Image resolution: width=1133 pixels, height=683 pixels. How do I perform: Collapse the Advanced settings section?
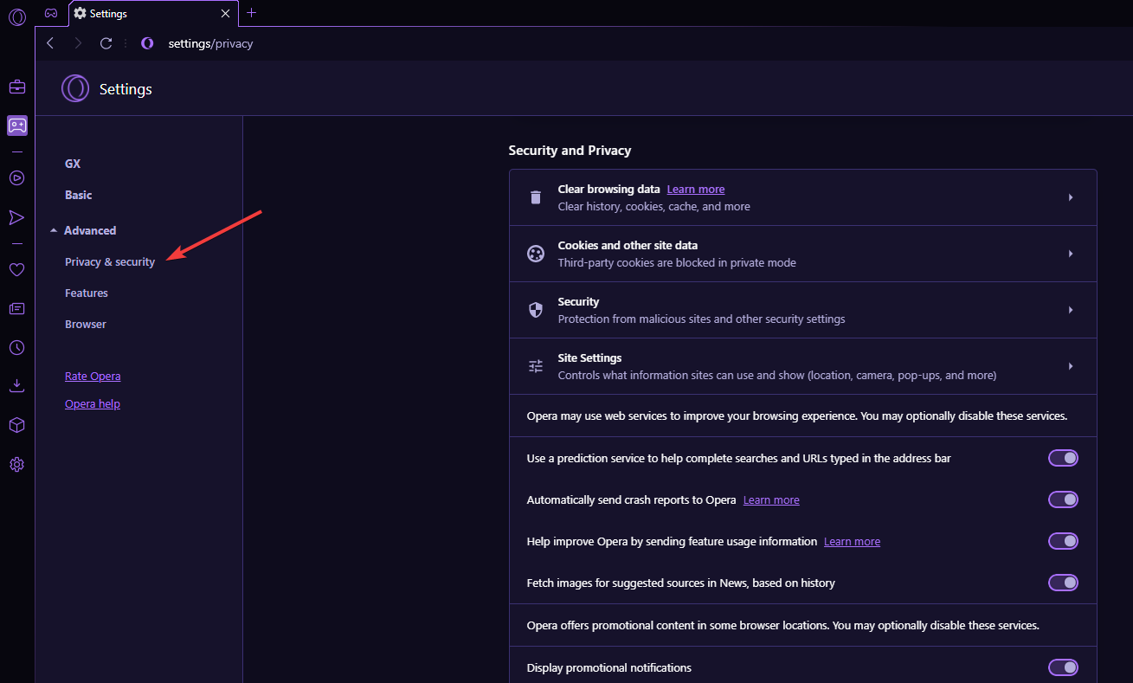click(x=84, y=230)
